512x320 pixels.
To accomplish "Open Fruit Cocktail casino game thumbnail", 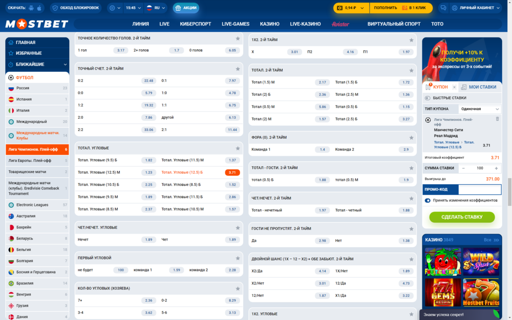I will pos(443,262).
